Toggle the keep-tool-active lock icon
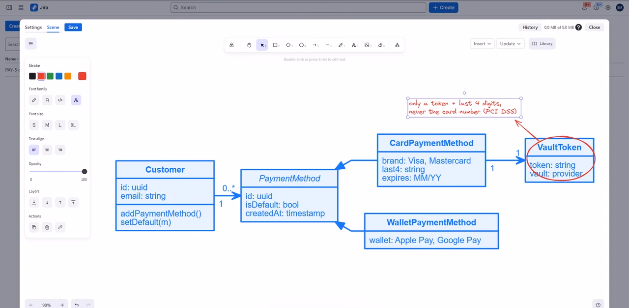The height and width of the screenshot is (308, 629). (x=231, y=45)
